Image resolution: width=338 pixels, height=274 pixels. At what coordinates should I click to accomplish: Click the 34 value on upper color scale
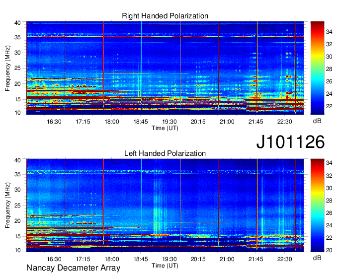click(329, 32)
